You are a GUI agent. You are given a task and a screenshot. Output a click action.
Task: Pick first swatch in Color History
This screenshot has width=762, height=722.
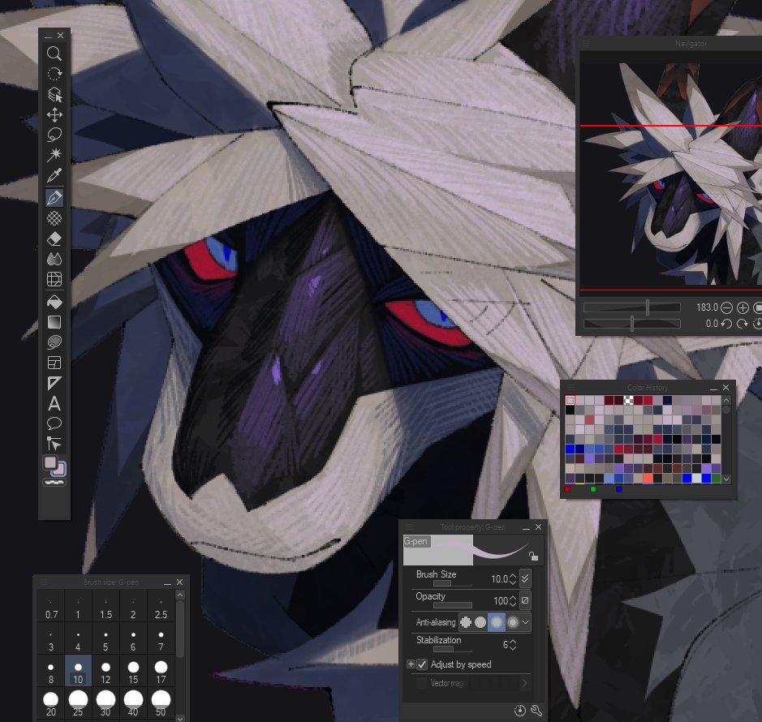click(570, 400)
